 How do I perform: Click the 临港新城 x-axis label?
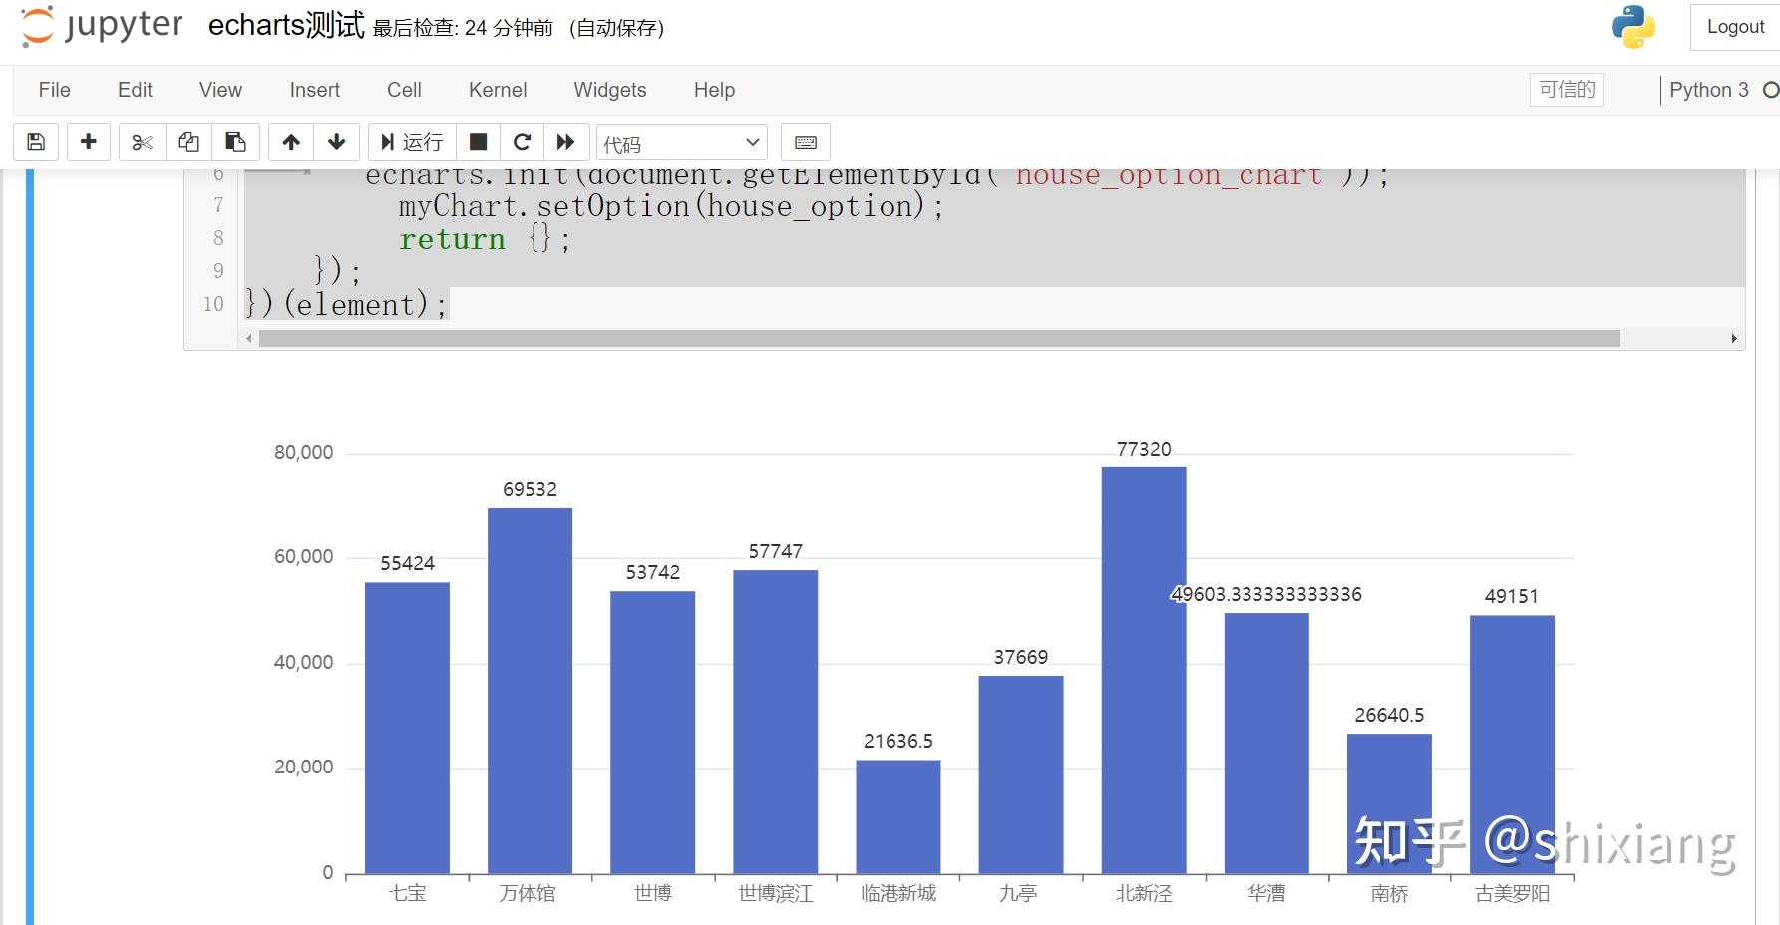pos(898,893)
